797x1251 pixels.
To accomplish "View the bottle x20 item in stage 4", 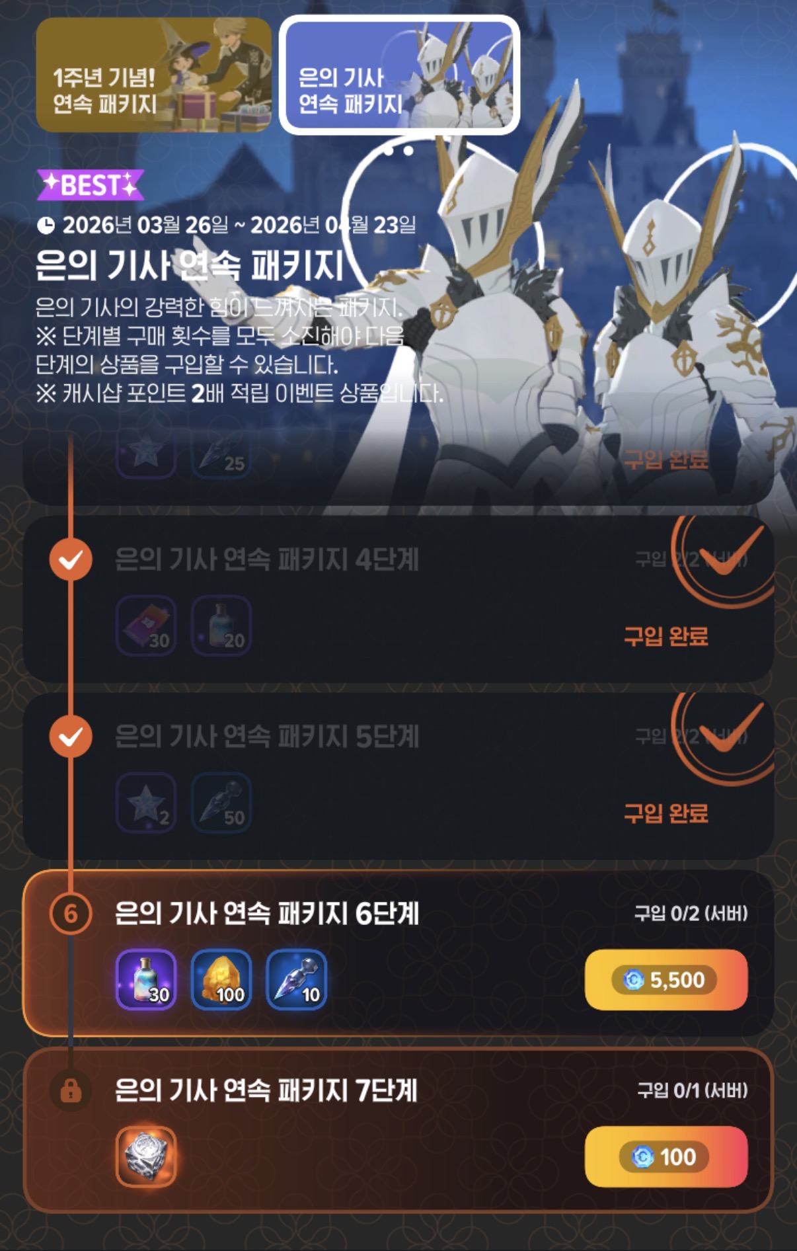I will [221, 625].
